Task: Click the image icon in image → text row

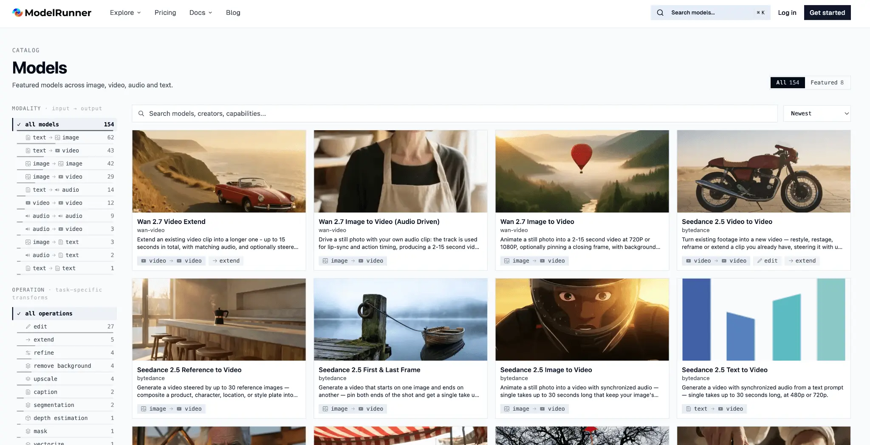Action: [28, 242]
